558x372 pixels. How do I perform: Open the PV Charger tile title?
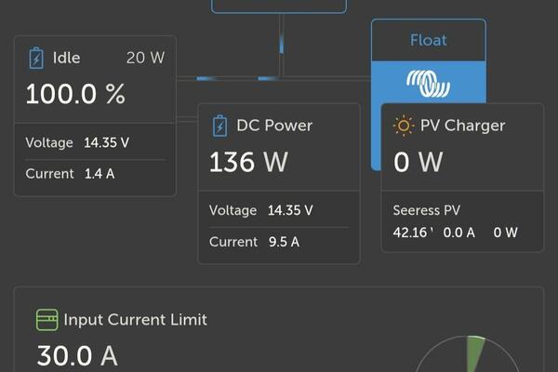(x=462, y=126)
